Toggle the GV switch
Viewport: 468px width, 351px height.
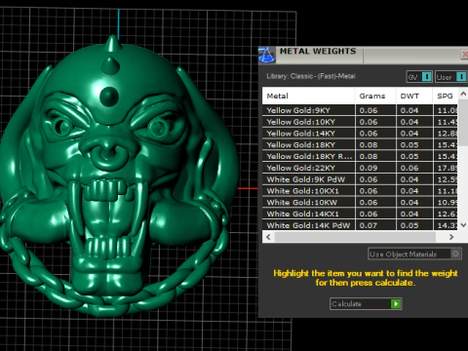click(419, 77)
